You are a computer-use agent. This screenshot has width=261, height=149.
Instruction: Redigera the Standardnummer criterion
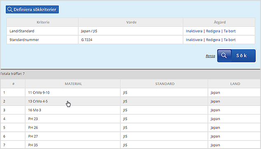[213, 40]
